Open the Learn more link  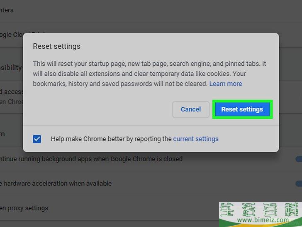coord(226,84)
